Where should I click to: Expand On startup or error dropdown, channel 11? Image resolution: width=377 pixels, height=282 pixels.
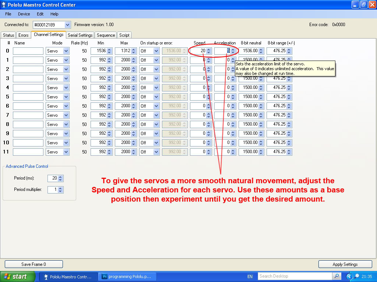coord(156,152)
